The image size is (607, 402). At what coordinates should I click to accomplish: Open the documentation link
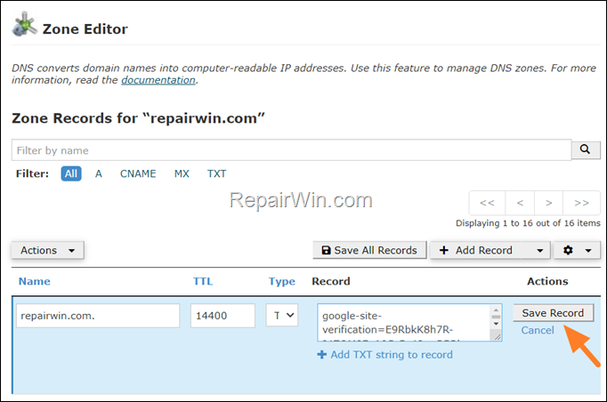158,80
